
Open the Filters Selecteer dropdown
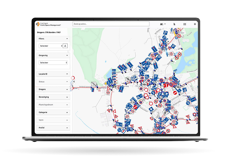coord(51,46)
